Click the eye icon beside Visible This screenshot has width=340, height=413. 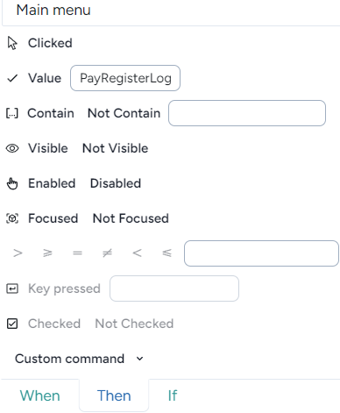(12, 148)
